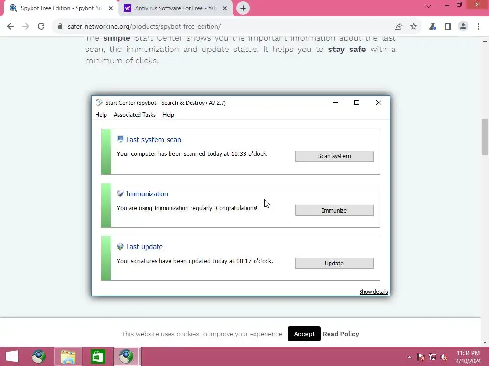Screen dimensions: 489x366
Task: Select the Last system scan heading
Action: [153, 140]
